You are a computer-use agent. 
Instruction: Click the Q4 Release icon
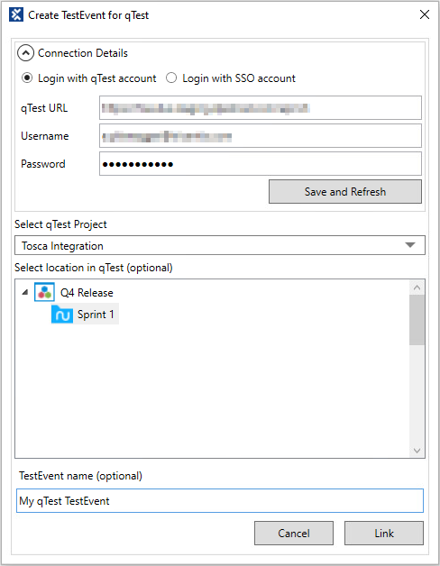pyautogui.click(x=44, y=292)
